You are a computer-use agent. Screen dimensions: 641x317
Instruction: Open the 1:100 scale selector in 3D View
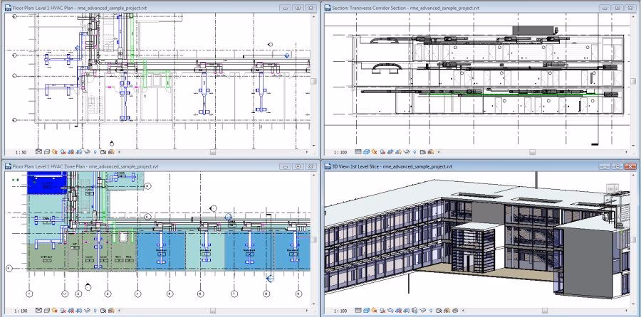pyautogui.click(x=340, y=311)
